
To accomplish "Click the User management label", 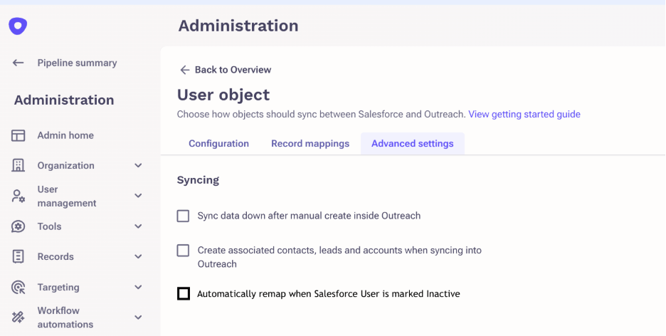I will [x=67, y=196].
